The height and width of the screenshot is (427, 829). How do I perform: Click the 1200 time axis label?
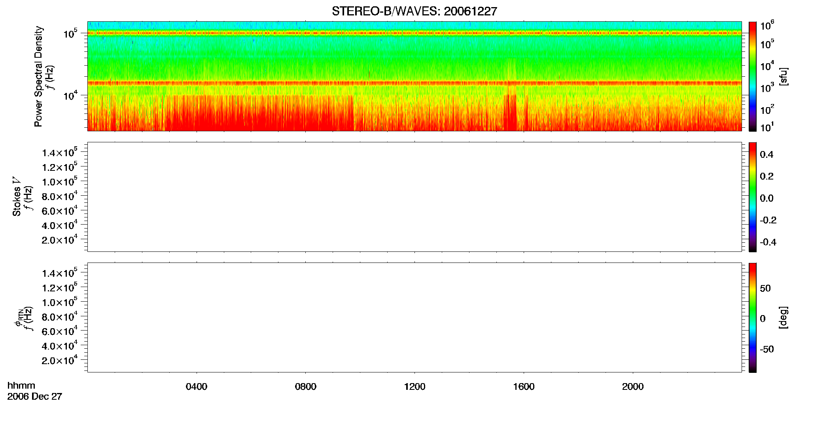[x=414, y=387]
